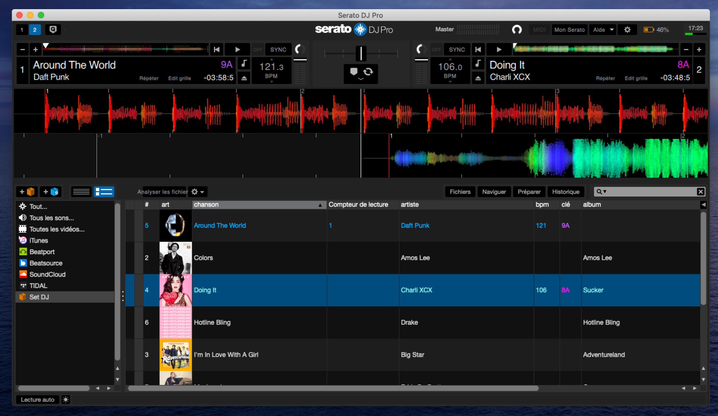
Task: Enable SYNC on the left deck
Action: (278, 49)
